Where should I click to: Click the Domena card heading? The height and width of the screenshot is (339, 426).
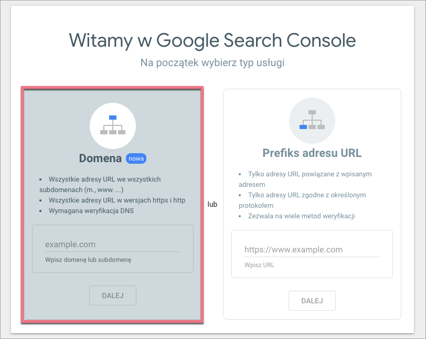[x=101, y=157]
